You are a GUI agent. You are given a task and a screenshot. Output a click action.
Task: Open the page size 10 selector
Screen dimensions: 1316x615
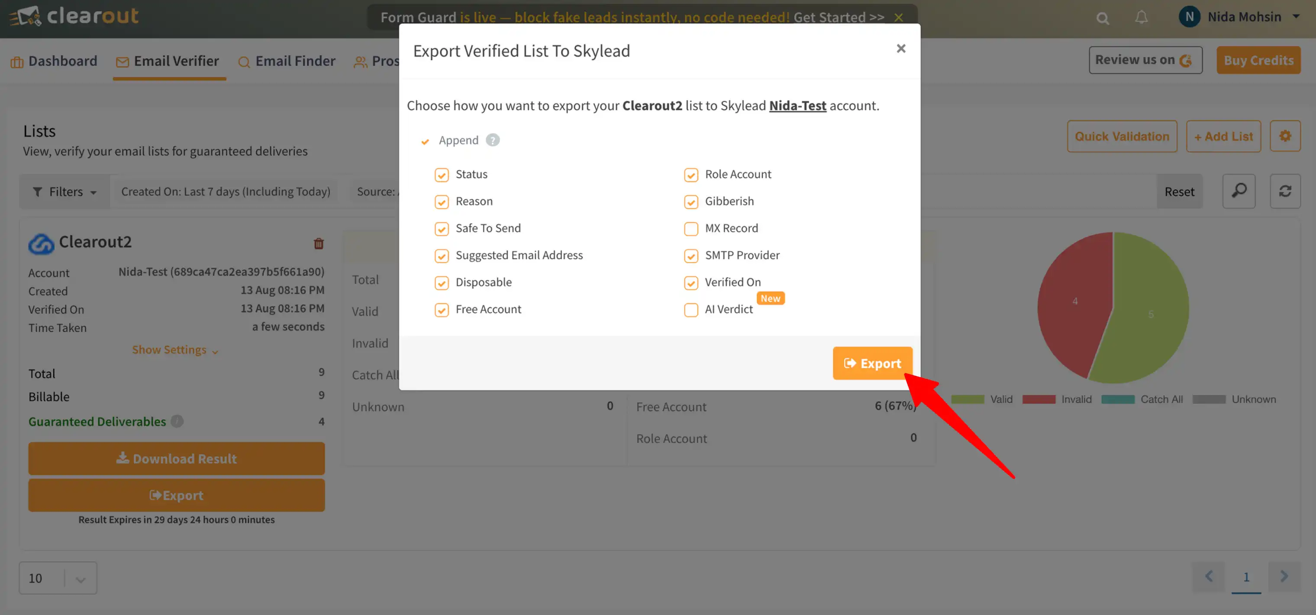coord(57,578)
